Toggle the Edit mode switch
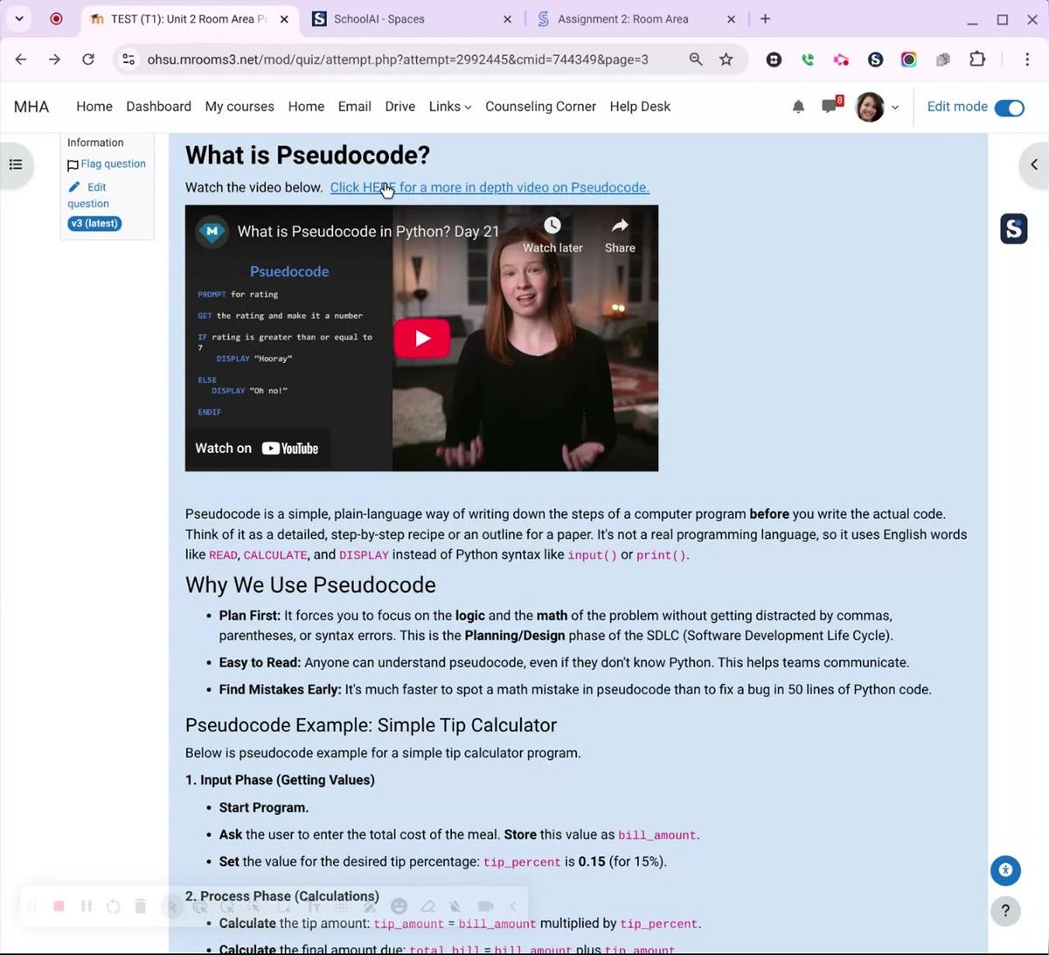Screen dimensions: 1049x955 1009,108
